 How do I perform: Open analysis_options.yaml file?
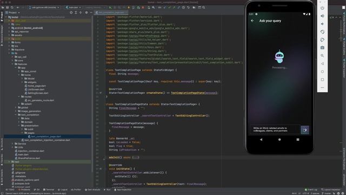pyautogui.click(x=25, y=180)
